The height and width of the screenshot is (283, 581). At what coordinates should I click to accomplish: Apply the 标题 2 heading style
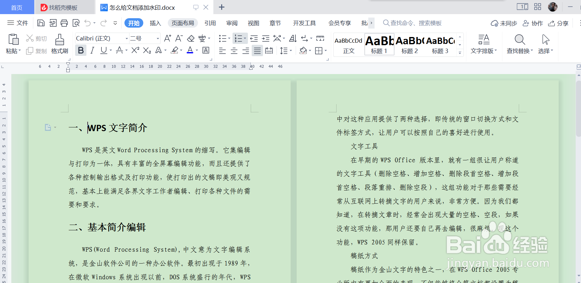[x=410, y=45]
